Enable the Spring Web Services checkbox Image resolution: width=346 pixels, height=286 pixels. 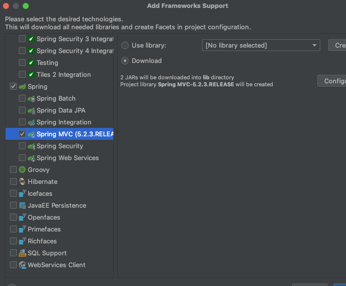pyautogui.click(x=22, y=158)
